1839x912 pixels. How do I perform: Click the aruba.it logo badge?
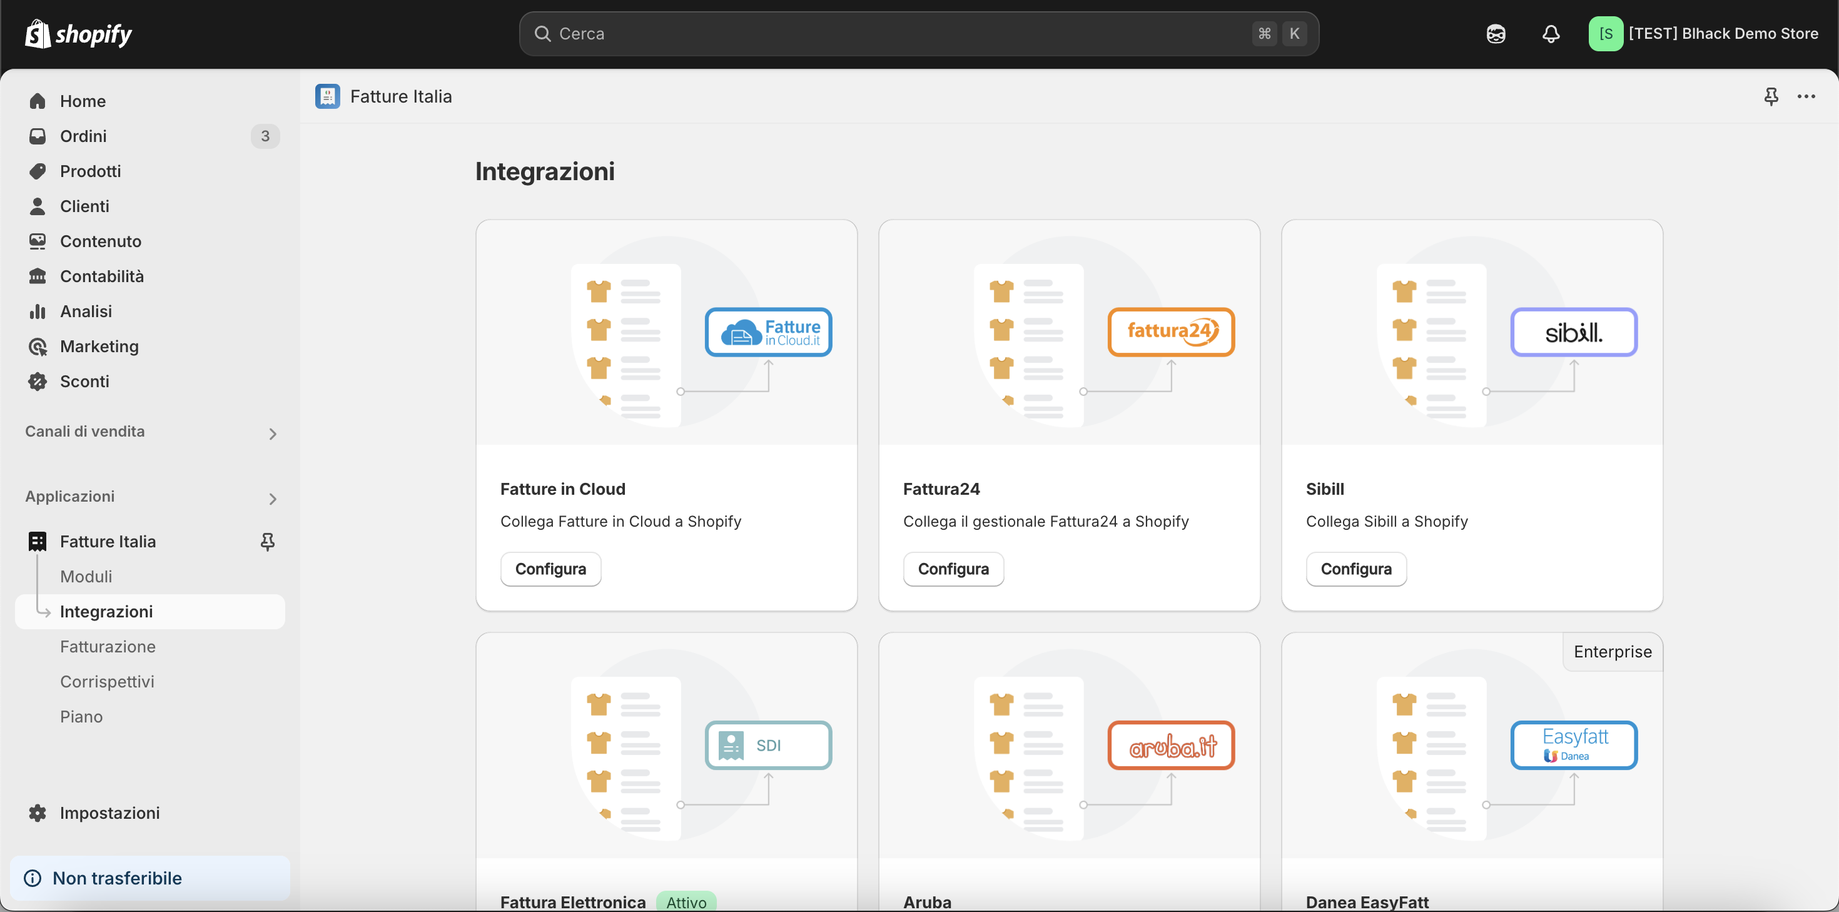tap(1172, 745)
